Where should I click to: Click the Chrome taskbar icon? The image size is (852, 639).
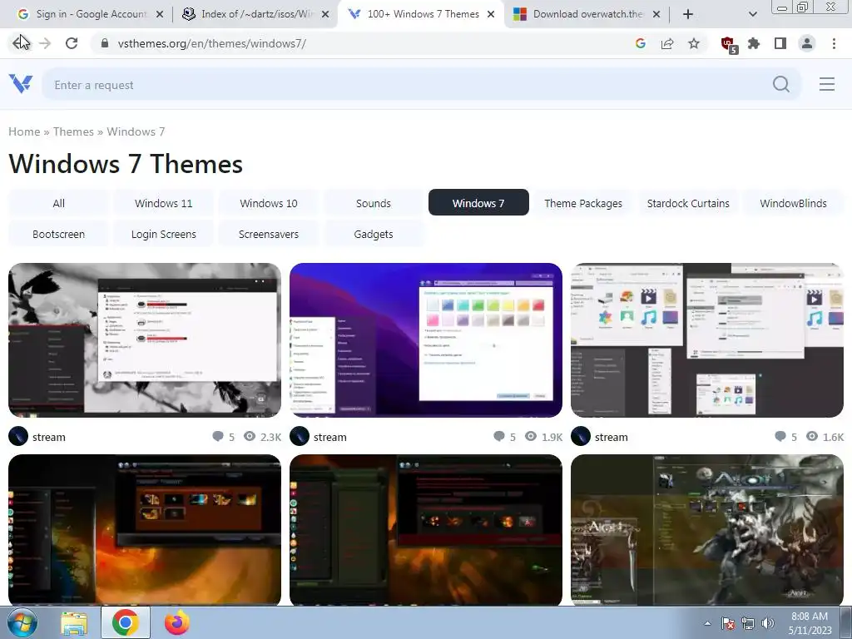click(x=126, y=622)
